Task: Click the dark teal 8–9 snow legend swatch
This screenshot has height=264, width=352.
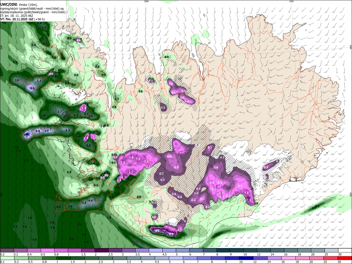Action: [223, 250]
